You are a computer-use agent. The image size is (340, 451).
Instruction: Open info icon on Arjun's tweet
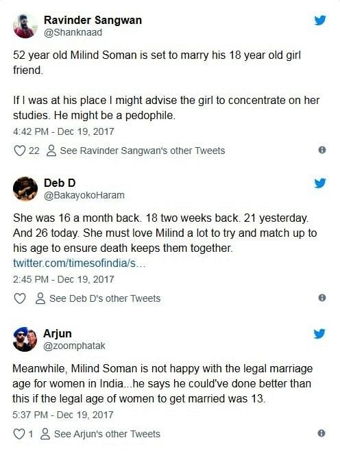pyautogui.click(x=321, y=433)
